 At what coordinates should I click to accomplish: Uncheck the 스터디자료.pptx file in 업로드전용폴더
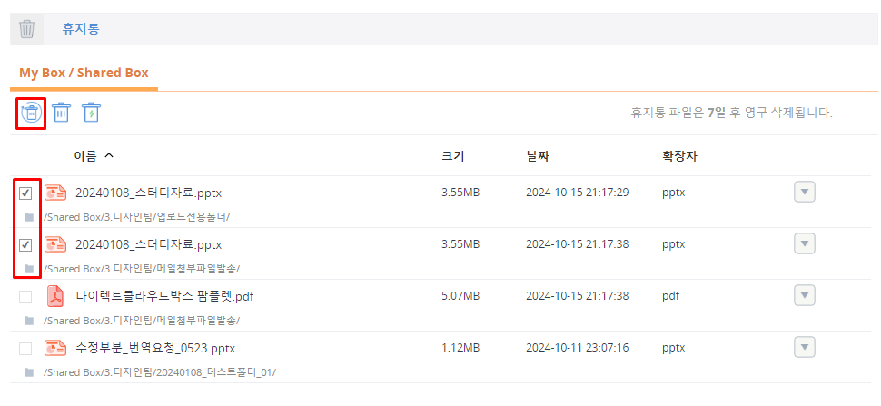(x=25, y=193)
